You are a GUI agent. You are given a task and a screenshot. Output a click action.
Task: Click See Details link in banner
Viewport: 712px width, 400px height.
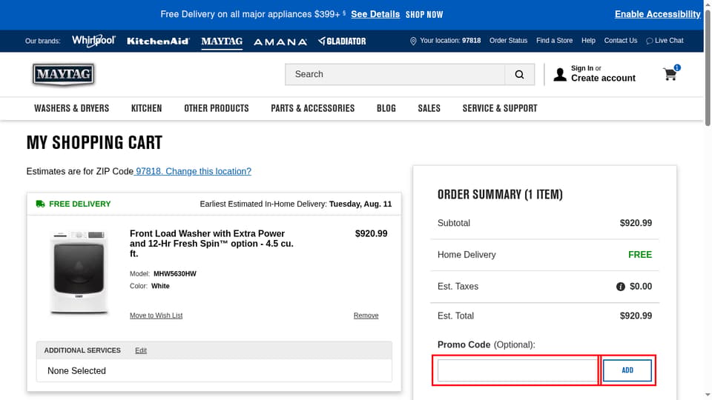point(375,15)
